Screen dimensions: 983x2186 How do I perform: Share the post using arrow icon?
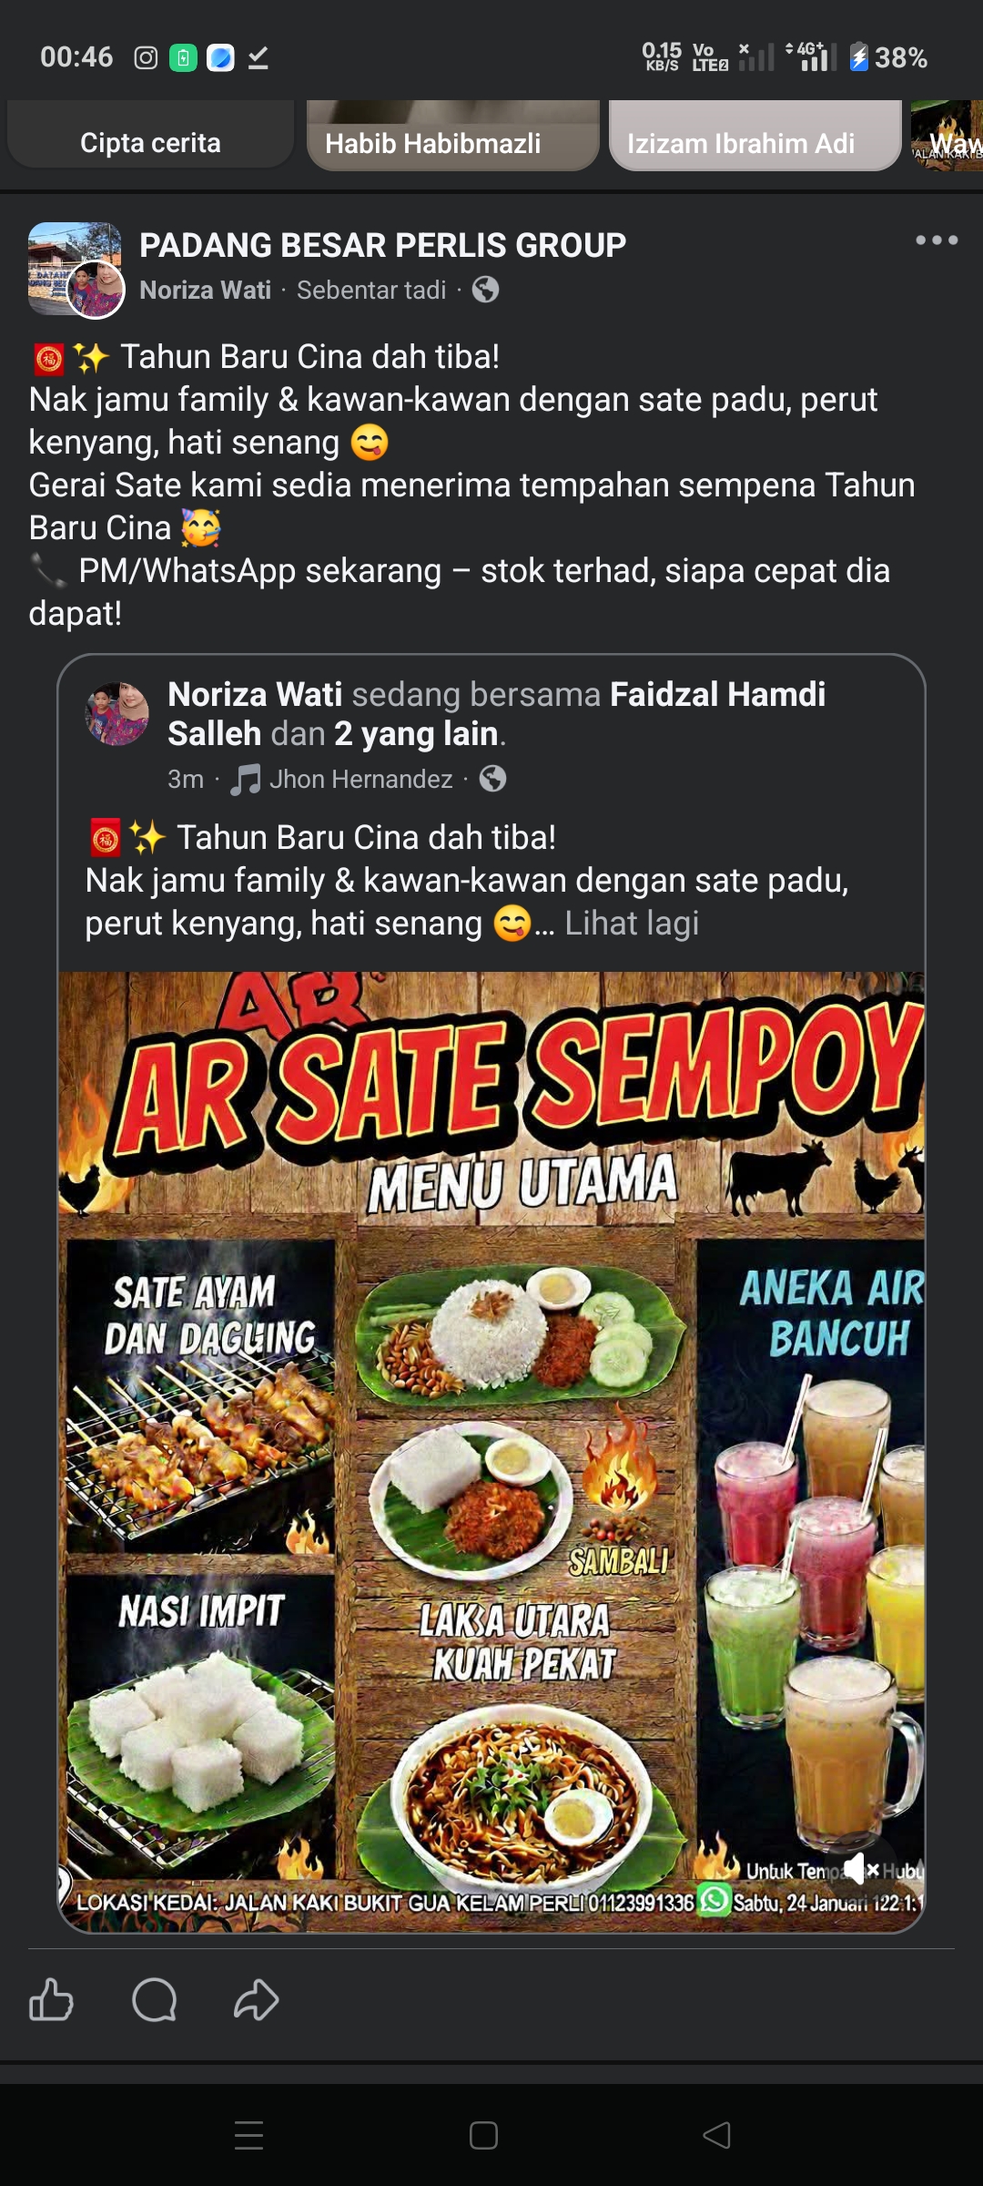256,1999
